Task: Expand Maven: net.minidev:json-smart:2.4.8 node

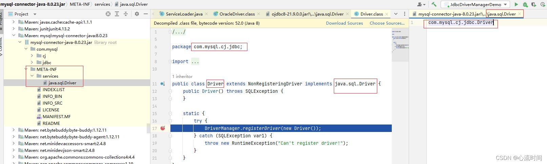Action: point(14,150)
